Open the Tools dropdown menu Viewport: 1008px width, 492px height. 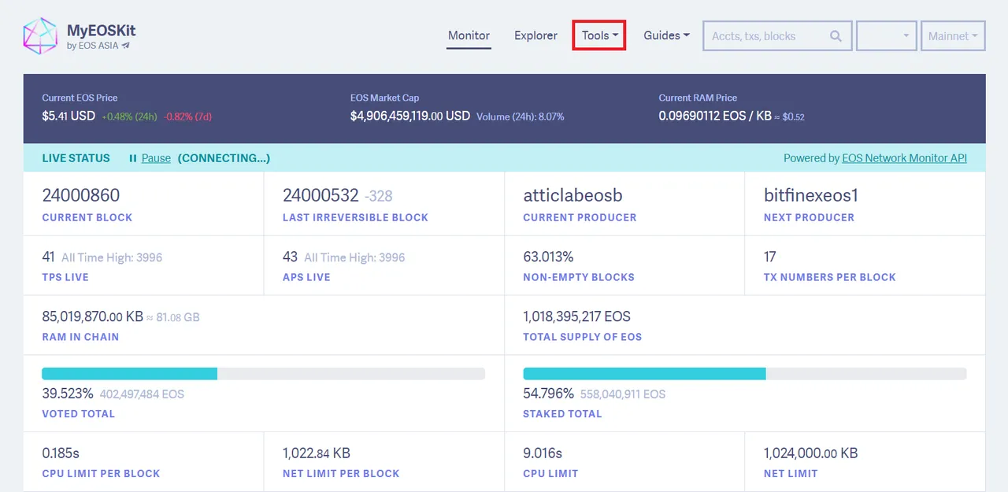599,35
